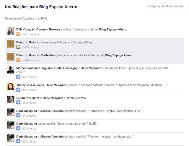Open the RSS notifications link
This screenshot has width=189, height=146.
44,18
